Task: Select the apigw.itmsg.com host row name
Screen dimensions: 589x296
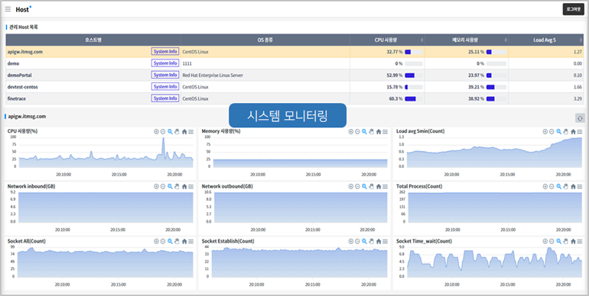Action: pyautogui.click(x=25, y=52)
